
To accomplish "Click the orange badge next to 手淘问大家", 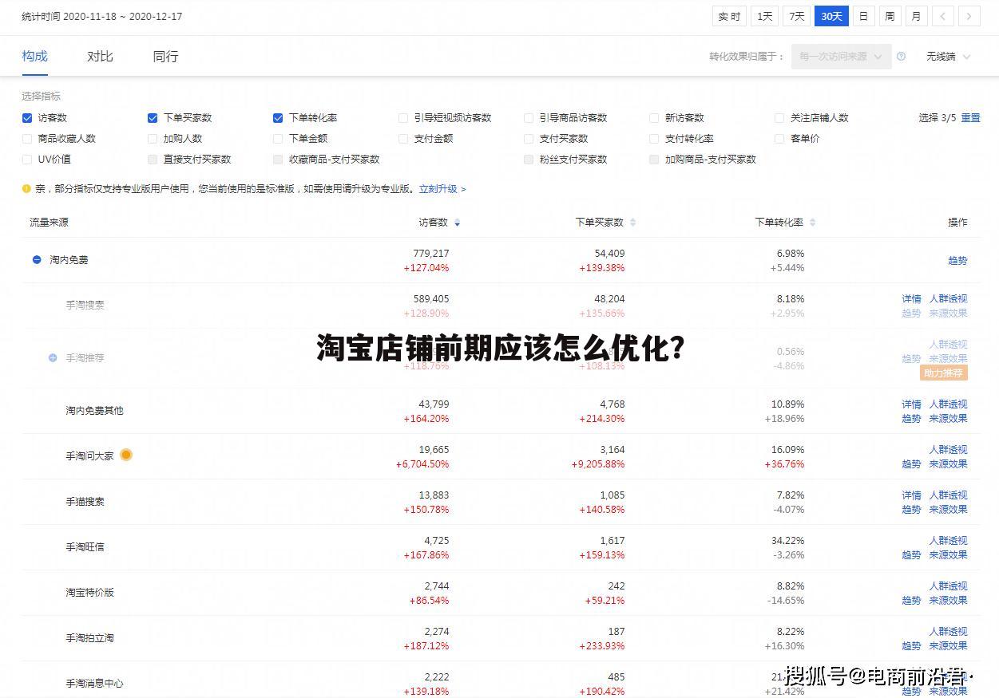I will click(126, 455).
